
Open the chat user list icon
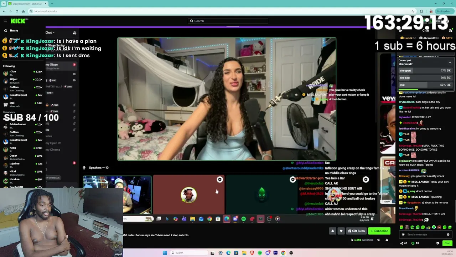click(x=451, y=31)
